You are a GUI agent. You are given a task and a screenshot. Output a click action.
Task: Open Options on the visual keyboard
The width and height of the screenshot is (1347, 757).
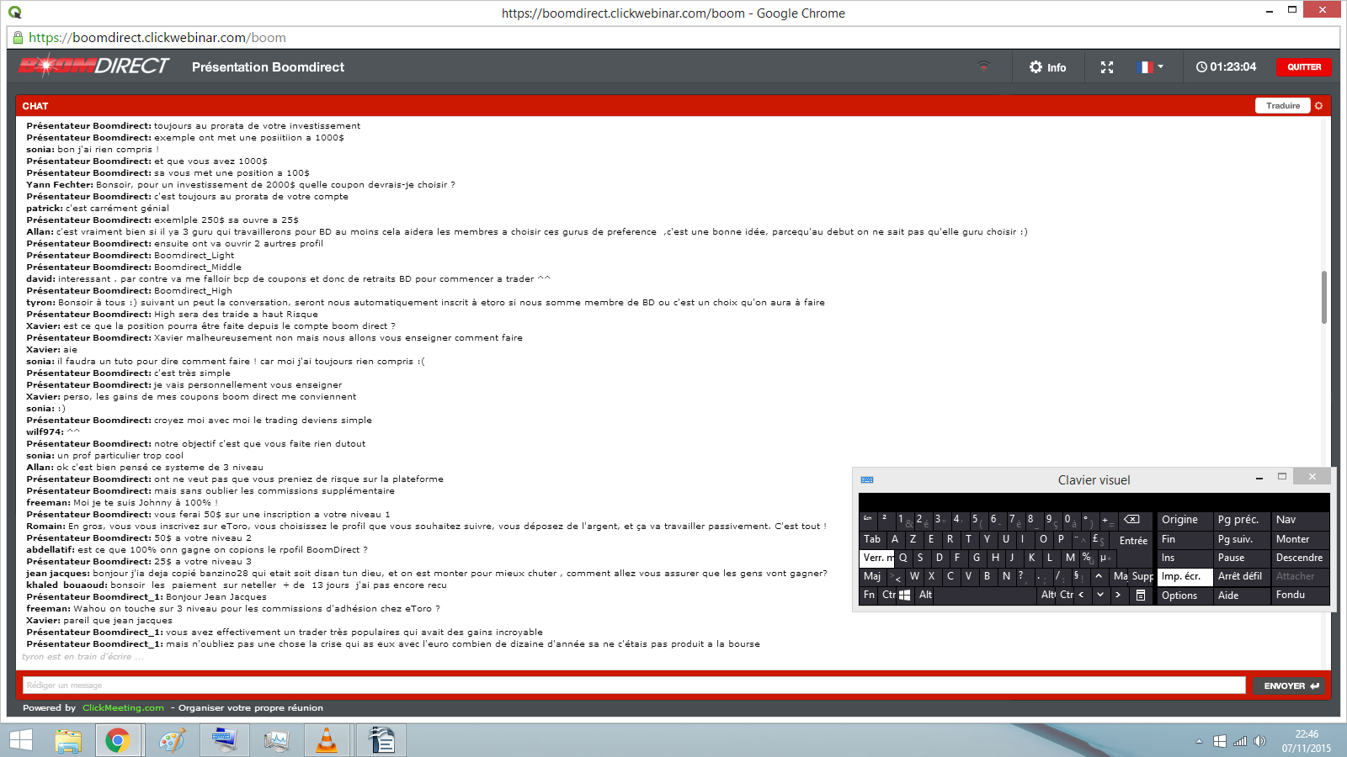pos(1179,596)
